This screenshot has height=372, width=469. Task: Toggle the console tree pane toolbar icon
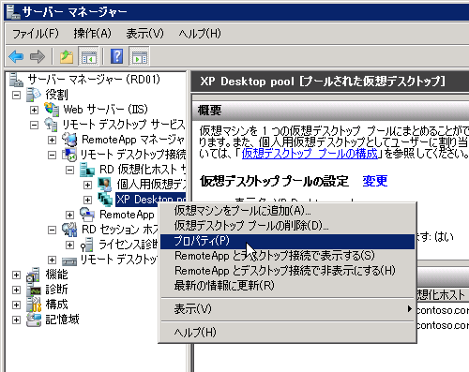(x=89, y=57)
